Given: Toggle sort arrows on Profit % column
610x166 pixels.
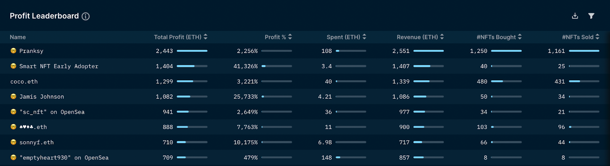Looking at the screenshot, I should (290, 37).
